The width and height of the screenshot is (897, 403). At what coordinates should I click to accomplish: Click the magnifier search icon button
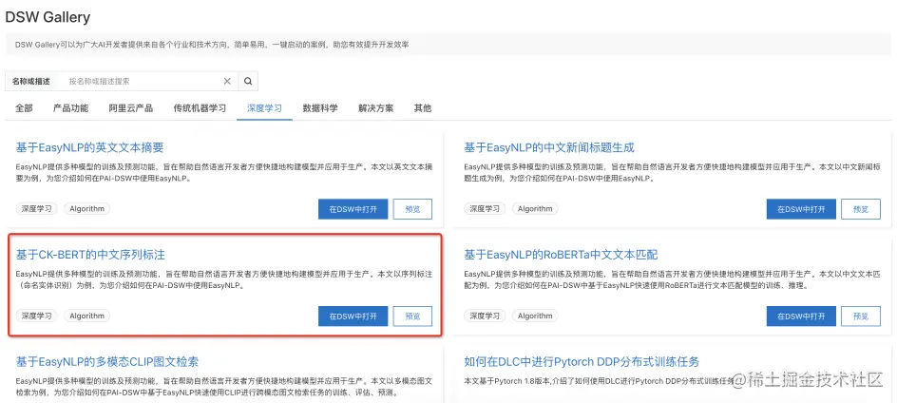tap(248, 82)
